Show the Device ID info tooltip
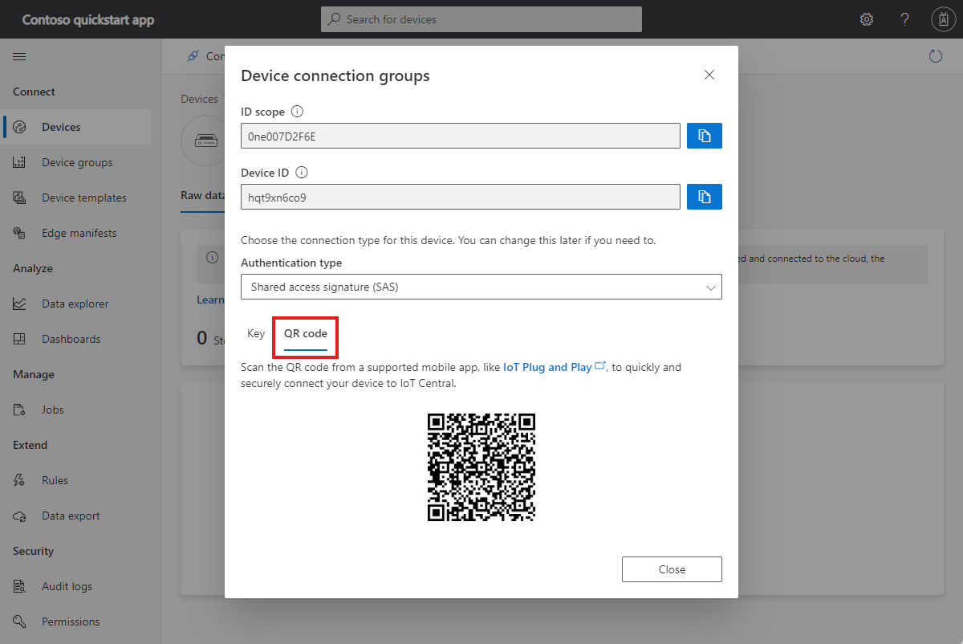The image size is (963, 644). [x=301, y=172]
